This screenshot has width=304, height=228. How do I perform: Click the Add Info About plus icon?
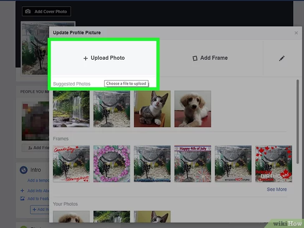click(x=22, y=190)
